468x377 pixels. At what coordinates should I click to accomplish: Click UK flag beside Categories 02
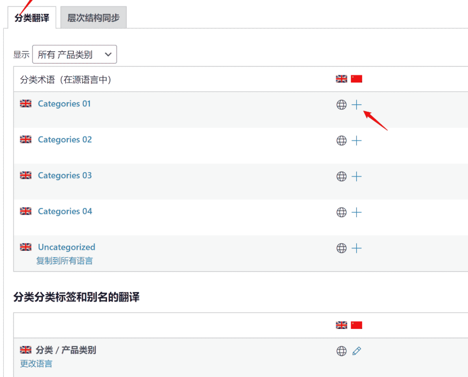tap(26, 140)
